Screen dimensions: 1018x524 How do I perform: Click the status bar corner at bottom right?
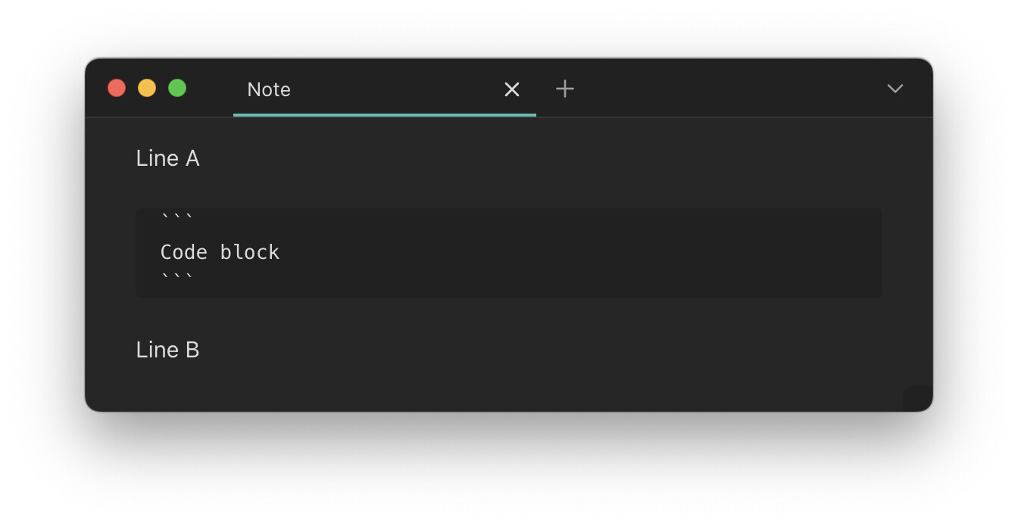(x=917, y=398)
